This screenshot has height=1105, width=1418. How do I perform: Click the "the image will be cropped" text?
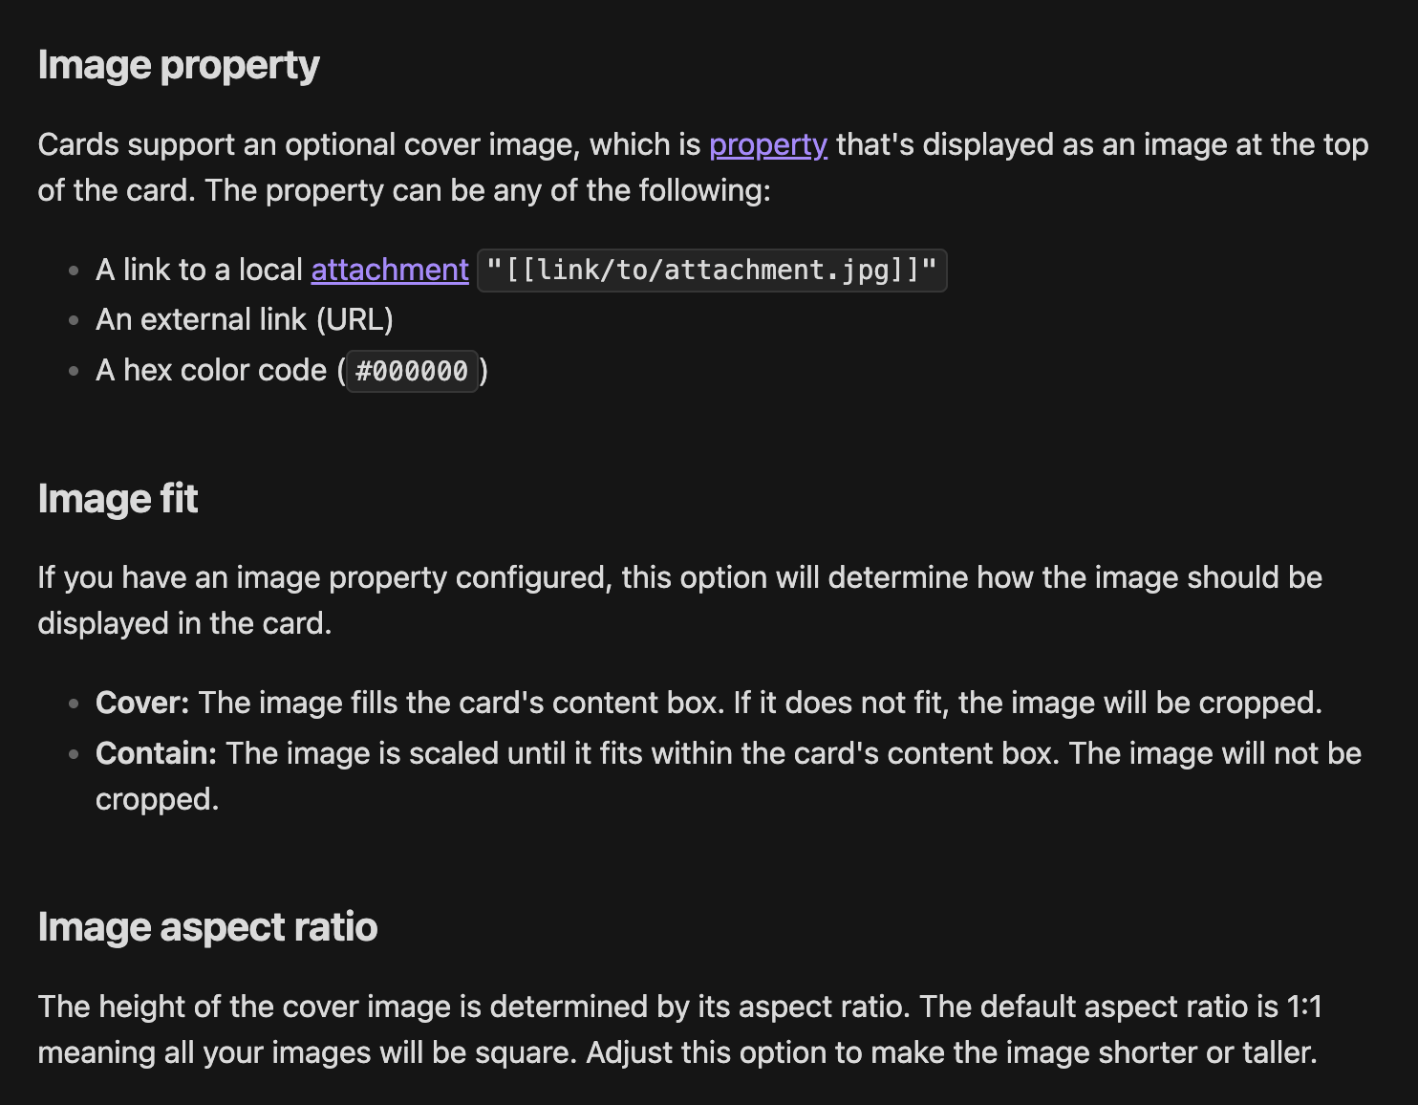click(1139, 703)
